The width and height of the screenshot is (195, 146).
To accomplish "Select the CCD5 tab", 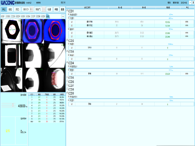I will 23,16.
